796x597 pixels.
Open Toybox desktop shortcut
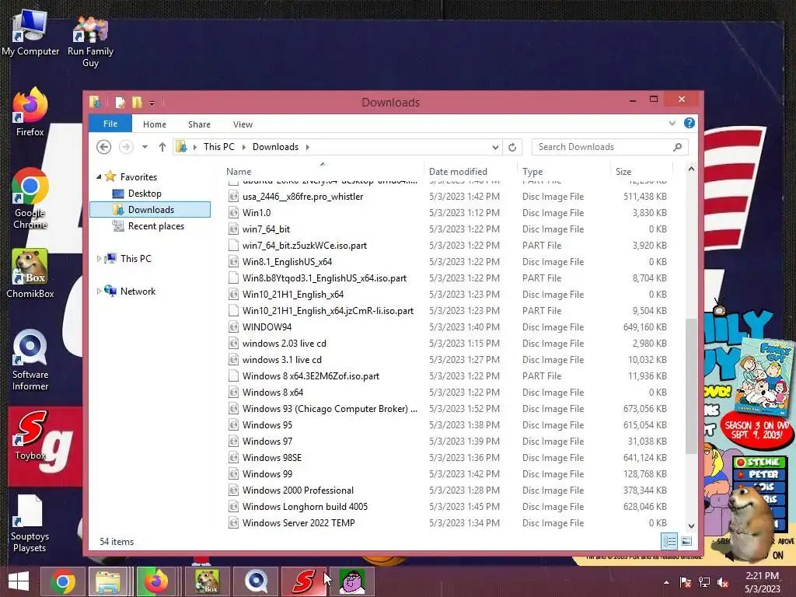click(30, 435)
